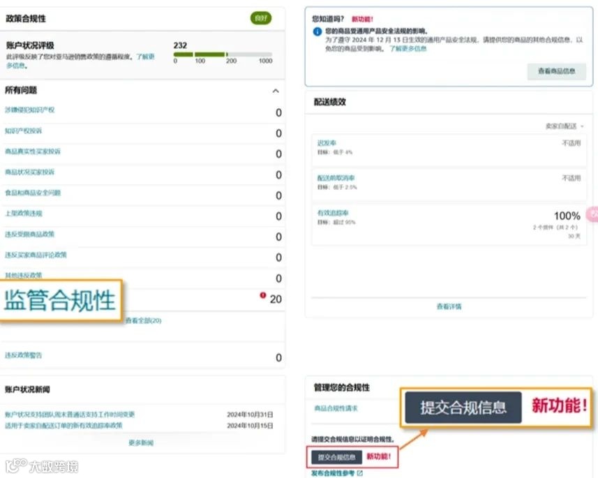This screenshot has width=598, height=478.
Task: Open the 知识产权投诉 link
Action: pyautogui.click(x=23, y=131)
